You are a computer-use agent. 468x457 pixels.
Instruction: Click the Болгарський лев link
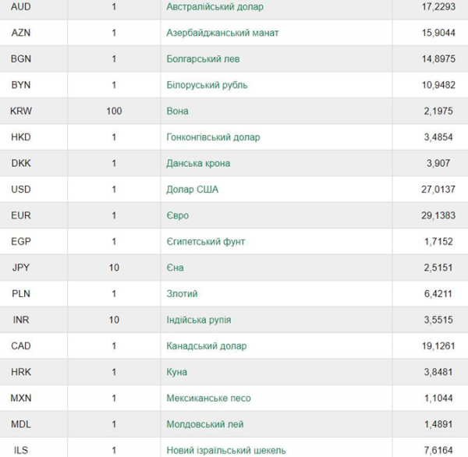203,58
